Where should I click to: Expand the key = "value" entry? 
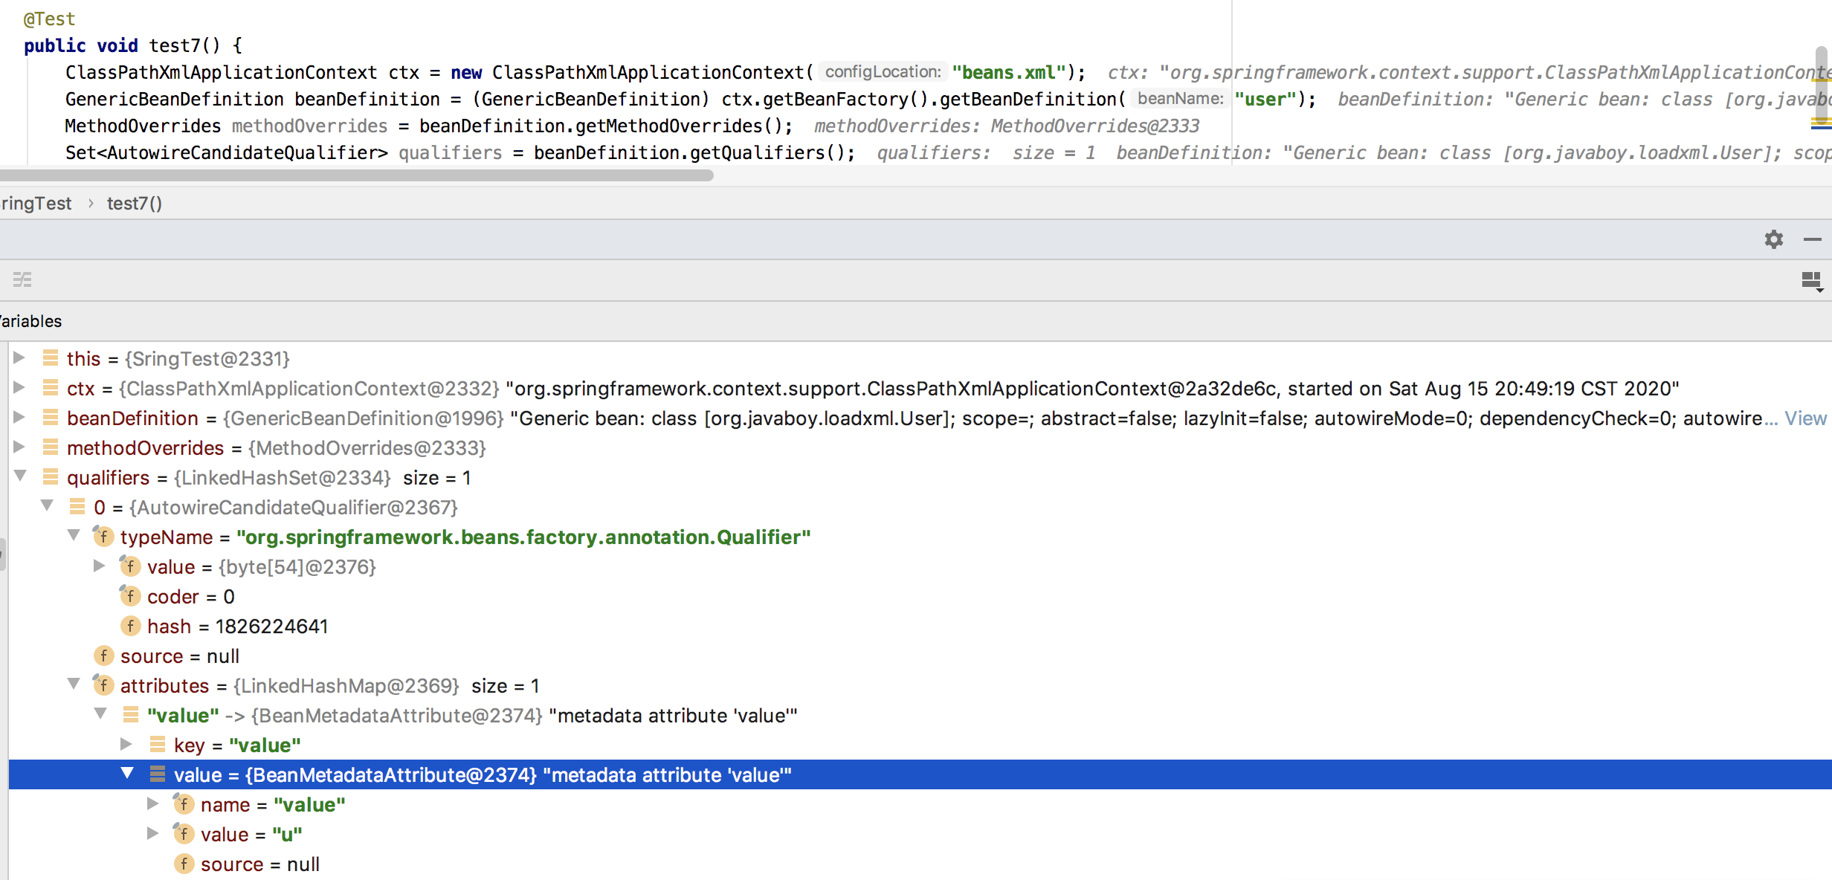pyautogui.click(x=126, y=745)
